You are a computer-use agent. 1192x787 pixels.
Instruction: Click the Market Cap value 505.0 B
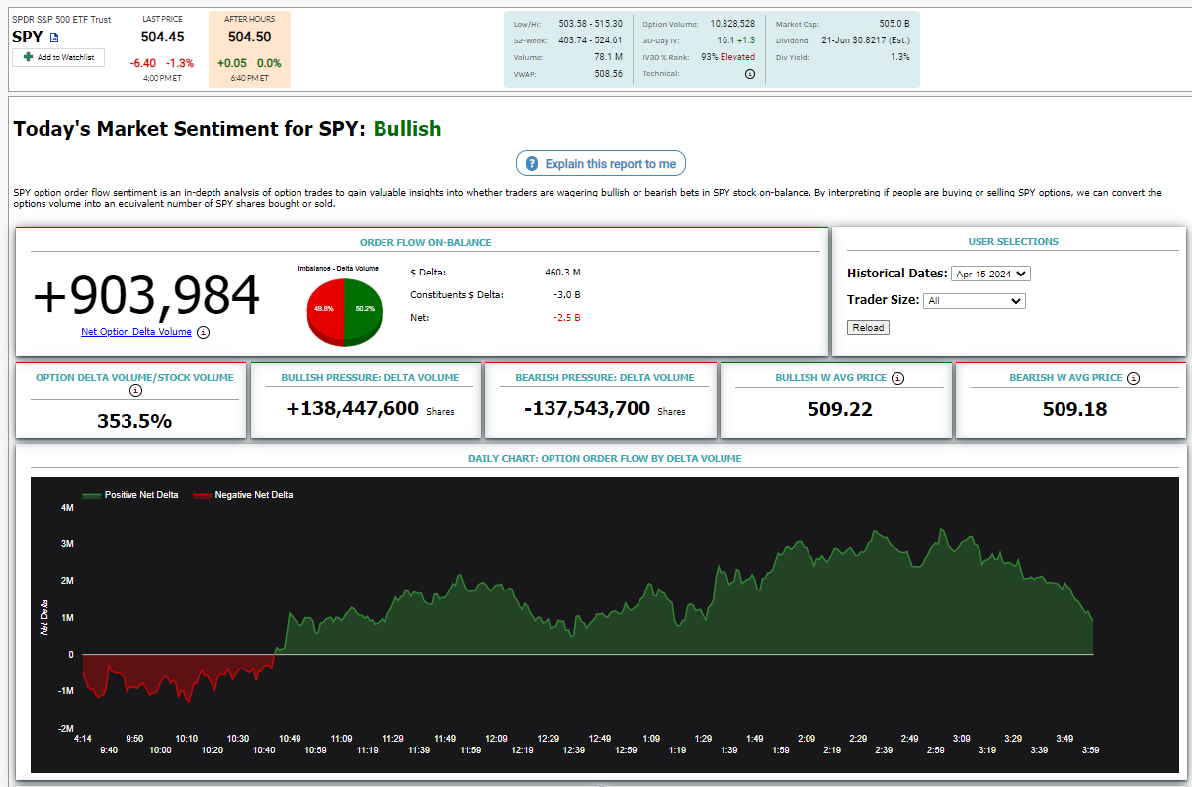(894, 23)
